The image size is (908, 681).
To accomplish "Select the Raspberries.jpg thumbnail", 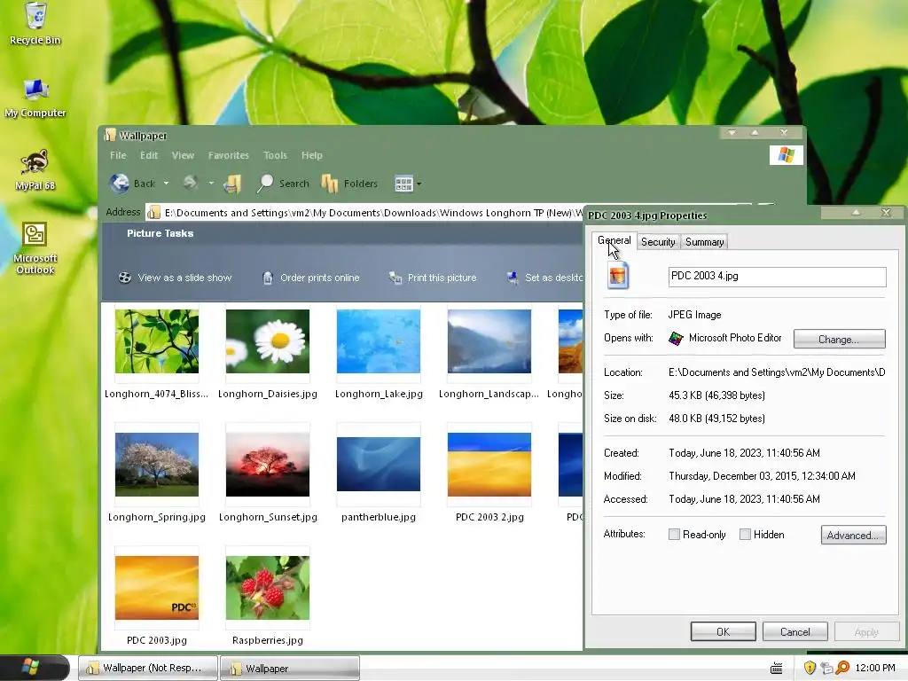I will [268, 588].
